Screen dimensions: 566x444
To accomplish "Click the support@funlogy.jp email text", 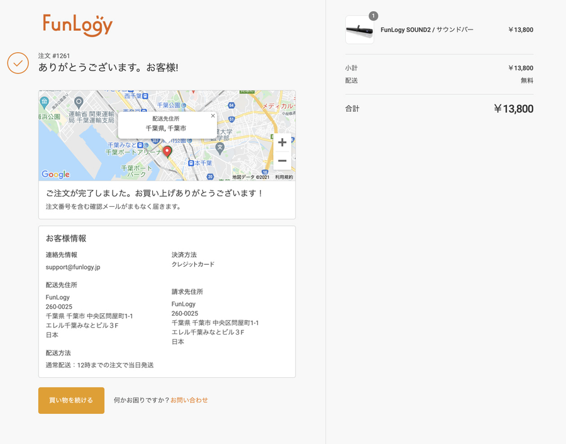I will [x=73, y=267].
